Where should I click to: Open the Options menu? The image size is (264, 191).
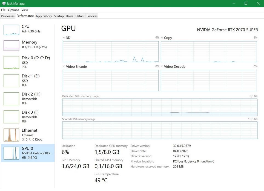[13, 10]
